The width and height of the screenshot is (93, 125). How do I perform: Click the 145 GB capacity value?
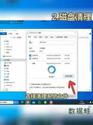(x=67, y=64)
